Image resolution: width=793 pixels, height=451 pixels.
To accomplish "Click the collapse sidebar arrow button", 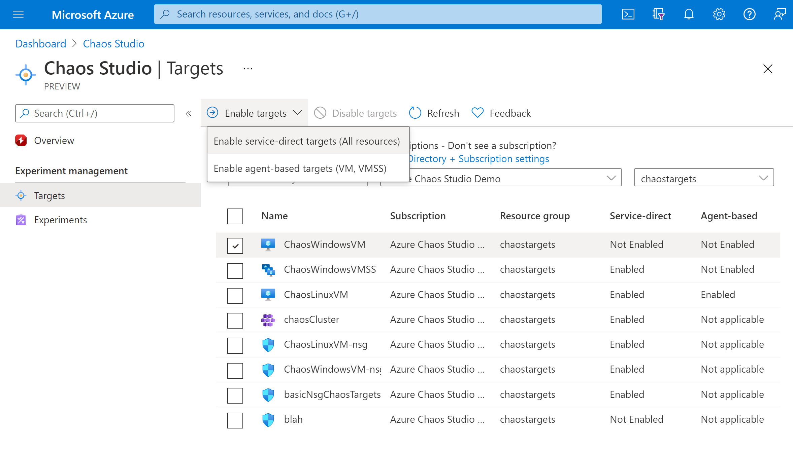I will click(189, 113).
